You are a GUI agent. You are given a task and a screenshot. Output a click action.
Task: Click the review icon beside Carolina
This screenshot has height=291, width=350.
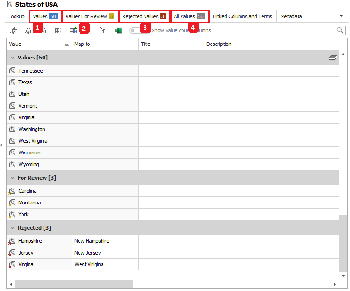(12, 191)
